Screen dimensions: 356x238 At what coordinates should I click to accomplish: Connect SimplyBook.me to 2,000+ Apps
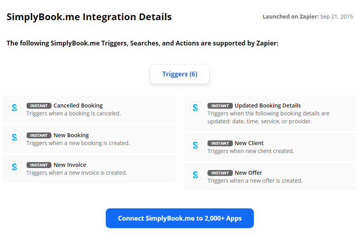pos(180,218)
